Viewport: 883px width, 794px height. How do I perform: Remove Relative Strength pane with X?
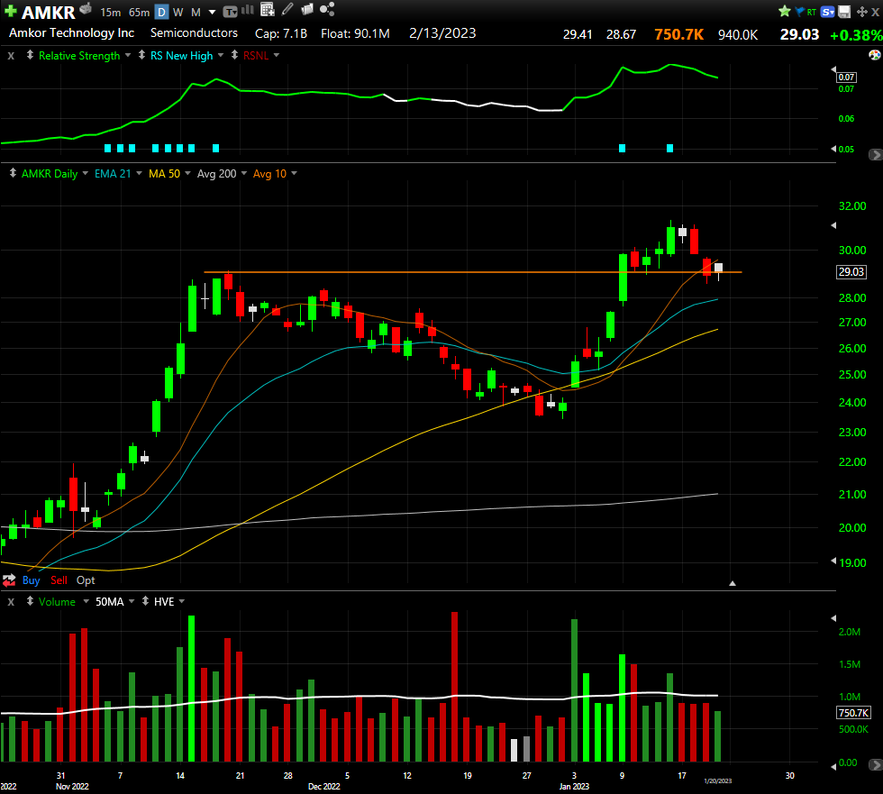click(11, 56)
